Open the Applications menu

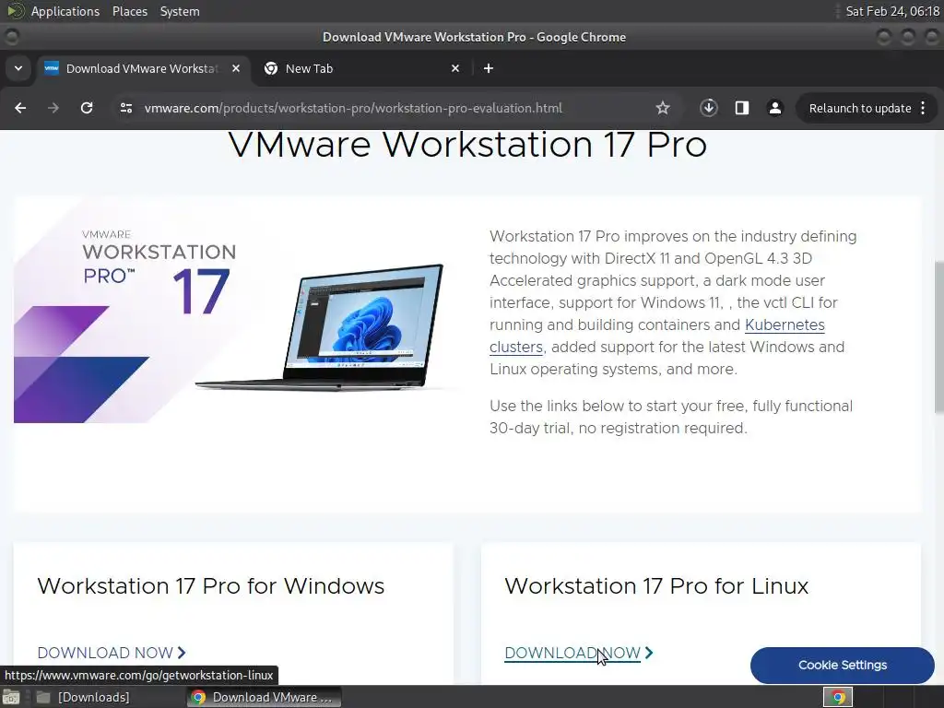point(65,11)
